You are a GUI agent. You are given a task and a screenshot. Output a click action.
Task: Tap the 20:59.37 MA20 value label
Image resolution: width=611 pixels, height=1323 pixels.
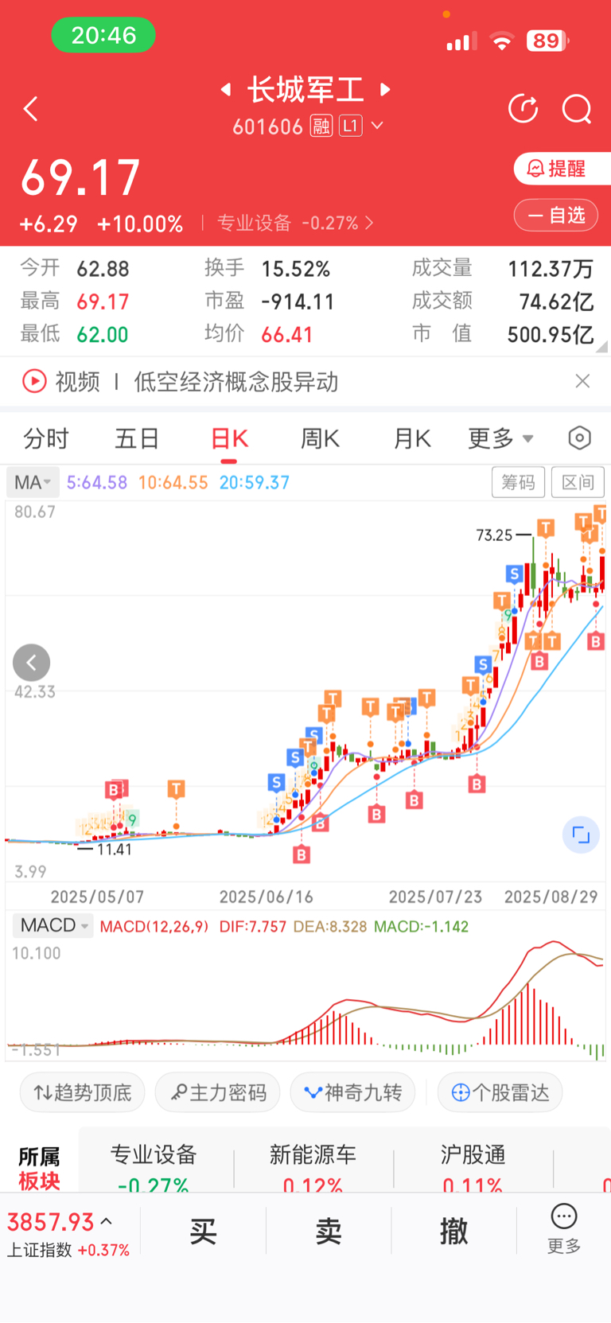(255, 483)
